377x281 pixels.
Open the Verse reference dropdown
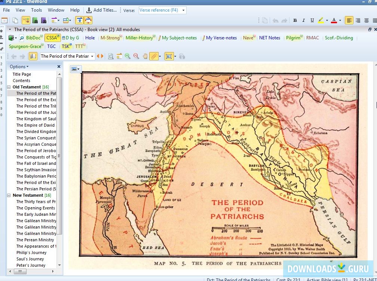[184, 10]
